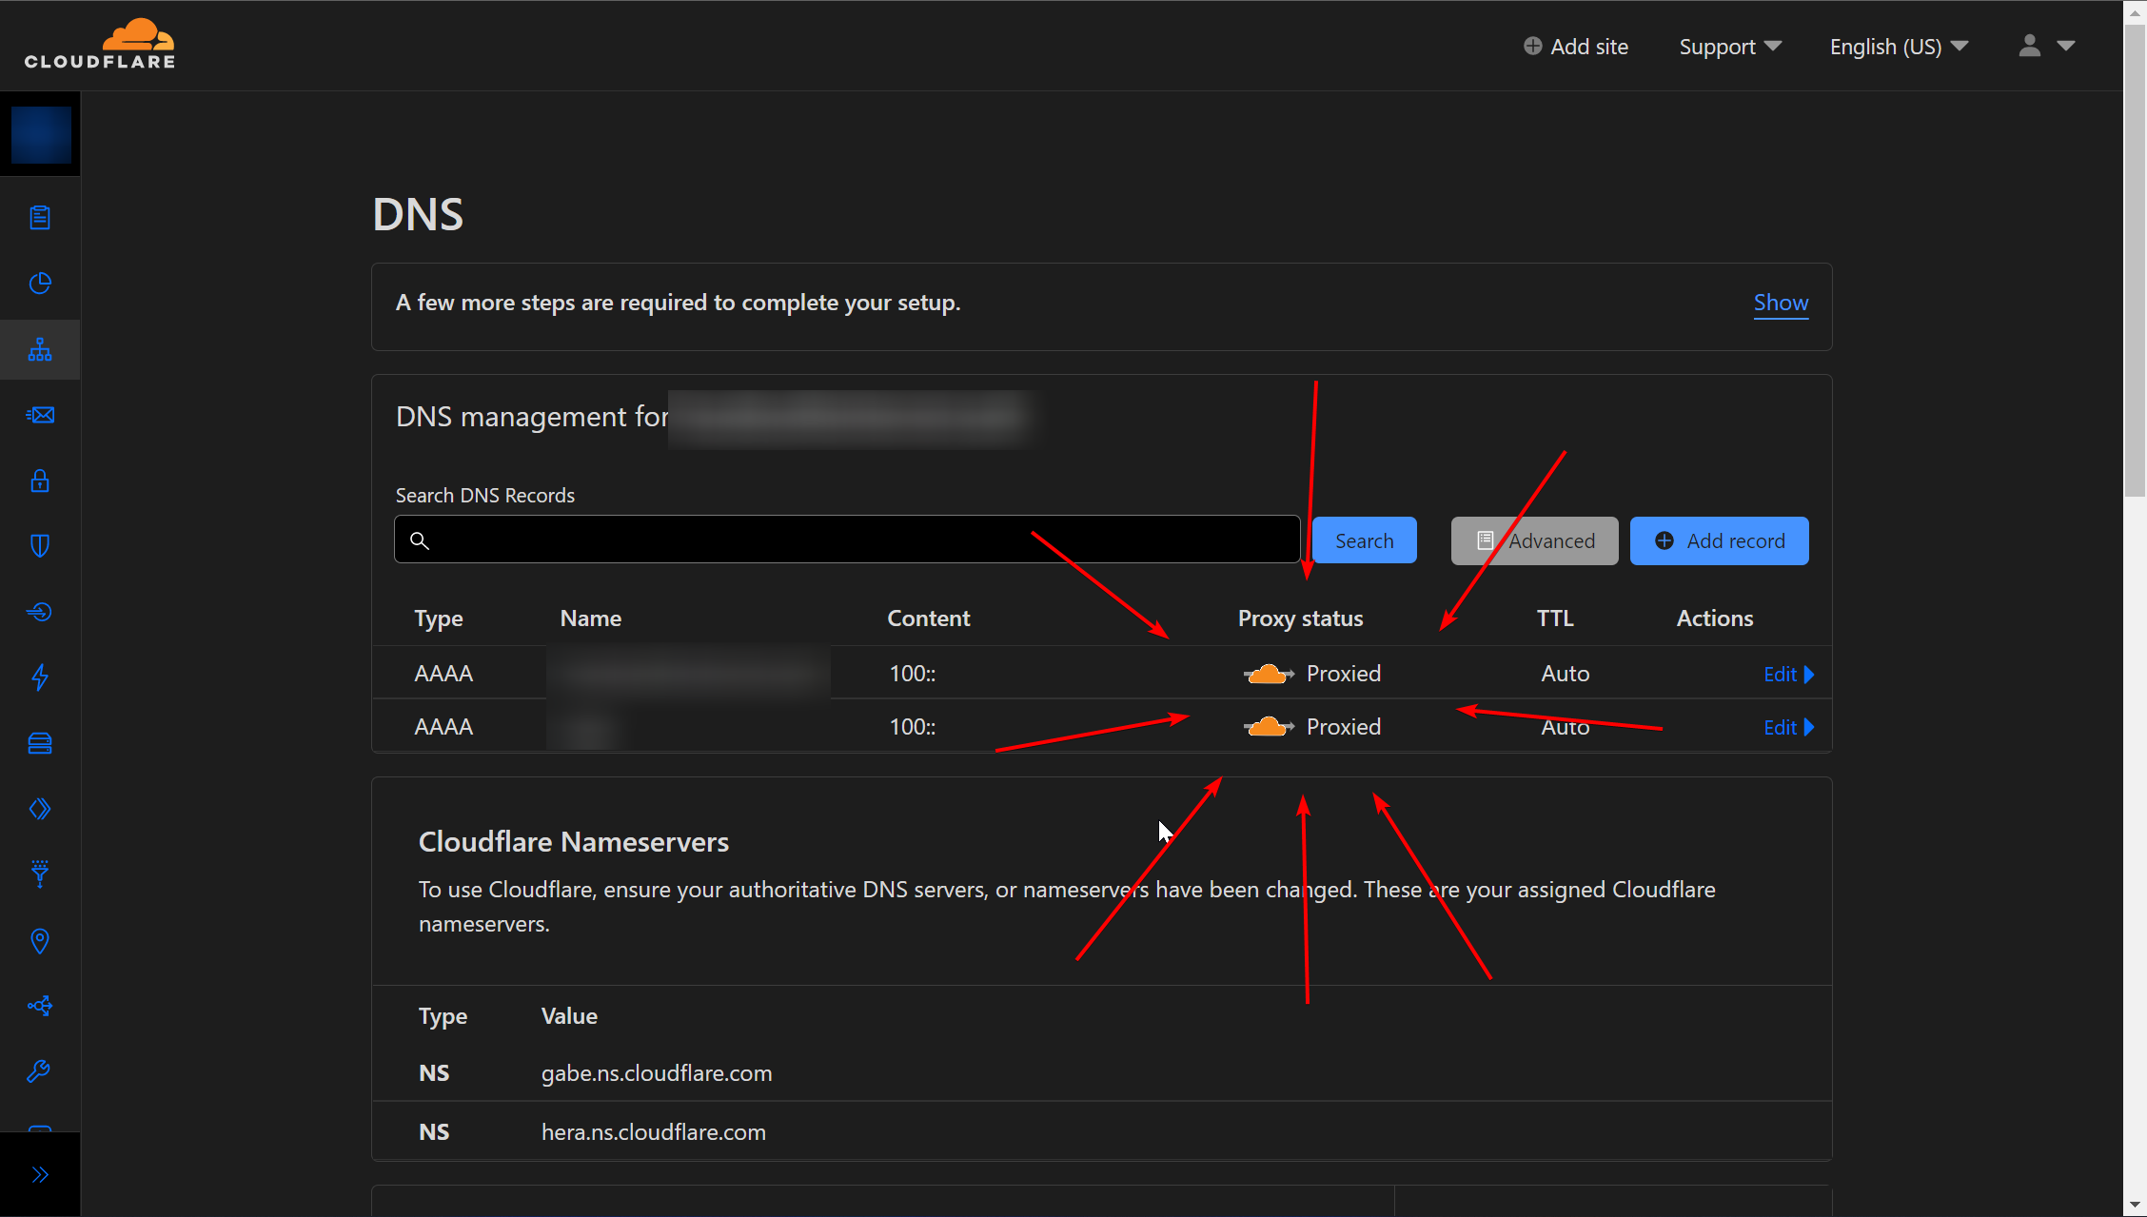Open the Security shield icon
This screenshot has height=1217, width=2147.
coord(40,544)
